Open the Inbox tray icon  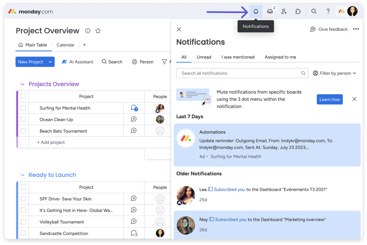270,11
